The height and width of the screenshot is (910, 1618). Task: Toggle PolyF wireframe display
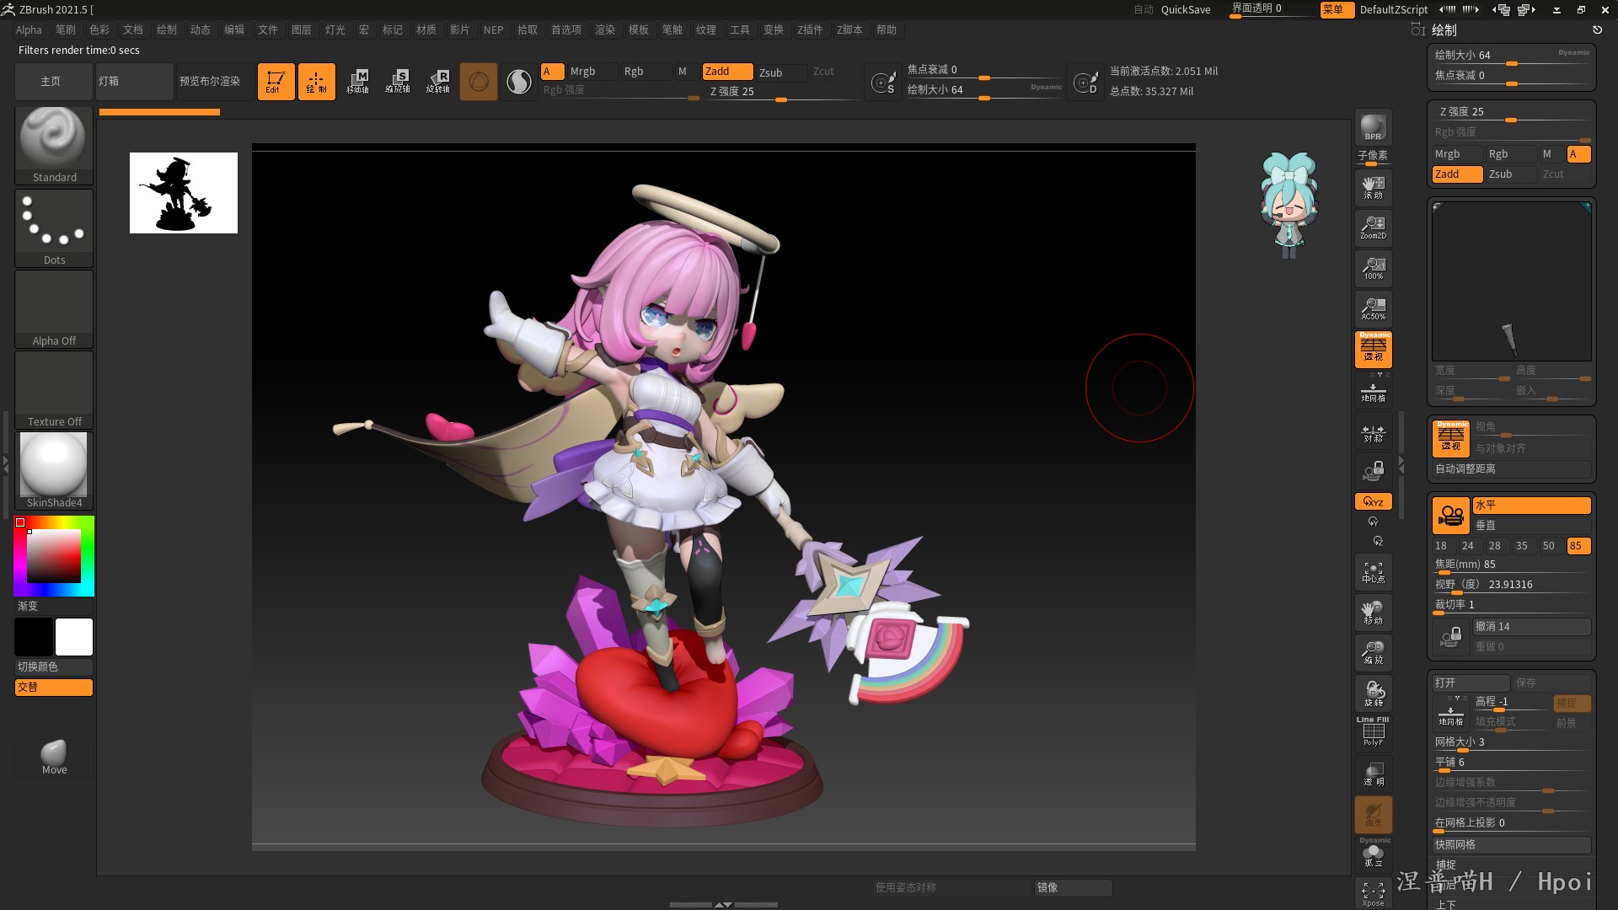coord(1373,731)
